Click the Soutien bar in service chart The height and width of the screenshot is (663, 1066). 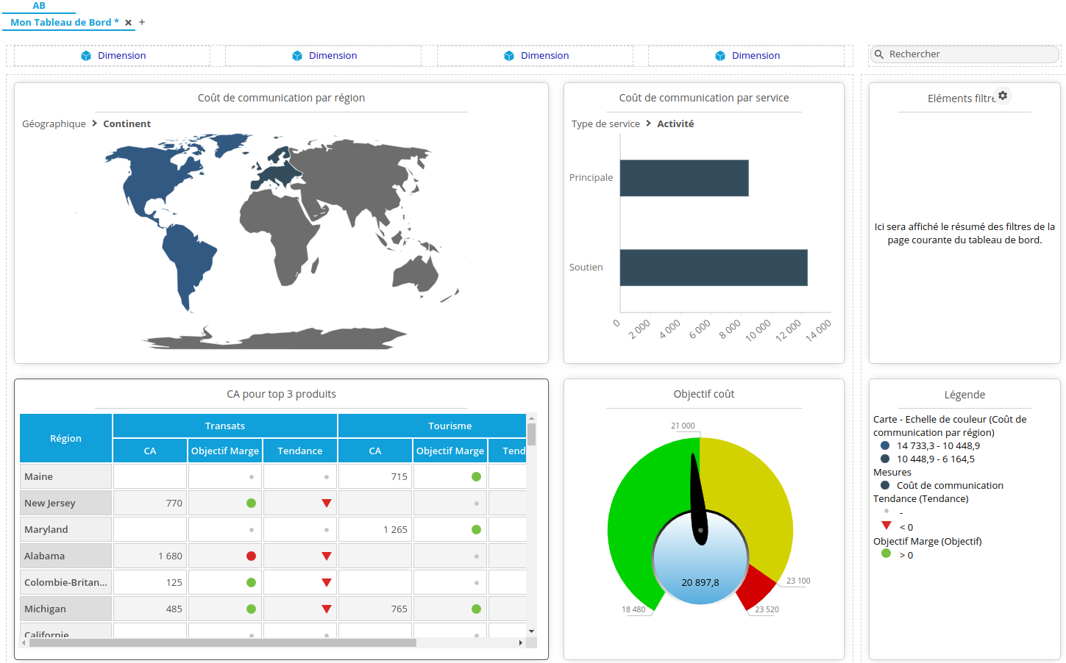(713, 268)
